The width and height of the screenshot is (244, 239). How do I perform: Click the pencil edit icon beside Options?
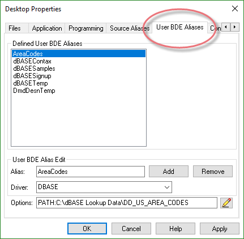click(226, 203)
